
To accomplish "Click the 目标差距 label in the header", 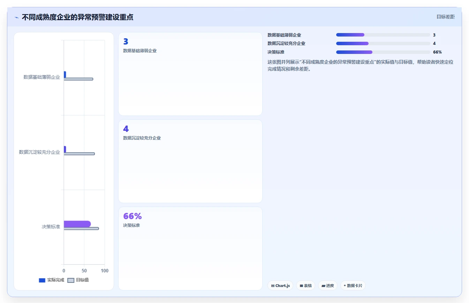I will tap(446, 17).
